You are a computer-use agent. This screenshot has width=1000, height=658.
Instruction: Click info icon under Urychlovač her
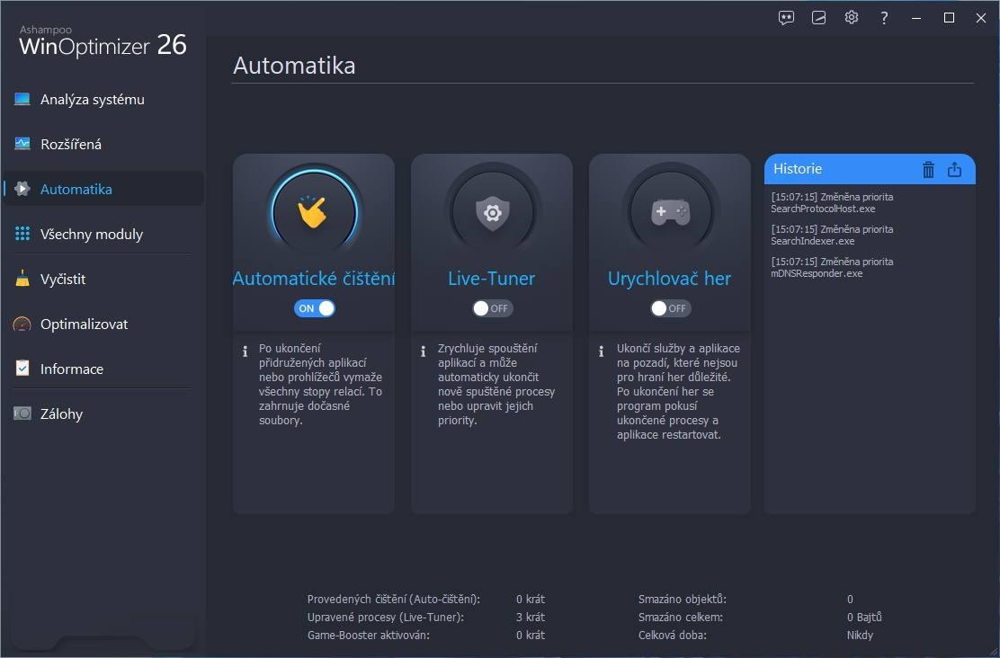pos(601,351)
